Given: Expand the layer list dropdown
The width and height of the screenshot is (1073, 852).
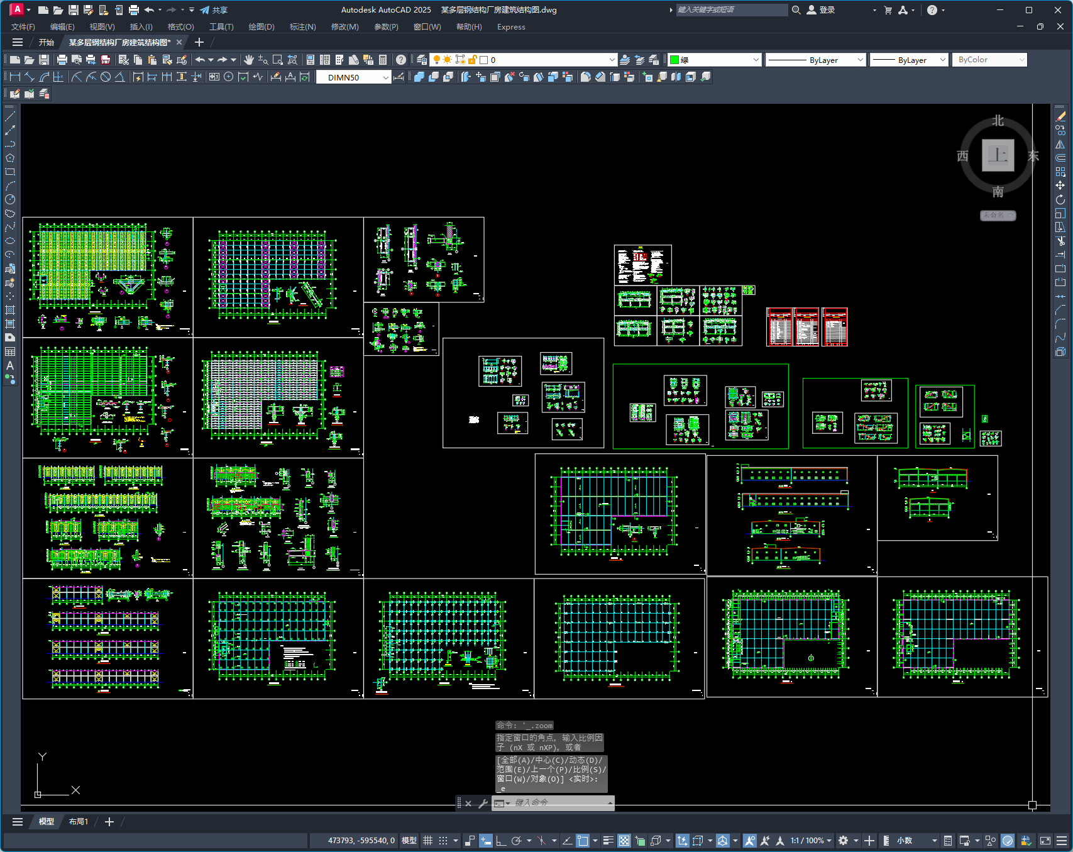Looking at the screenshot, I should 612,60.
